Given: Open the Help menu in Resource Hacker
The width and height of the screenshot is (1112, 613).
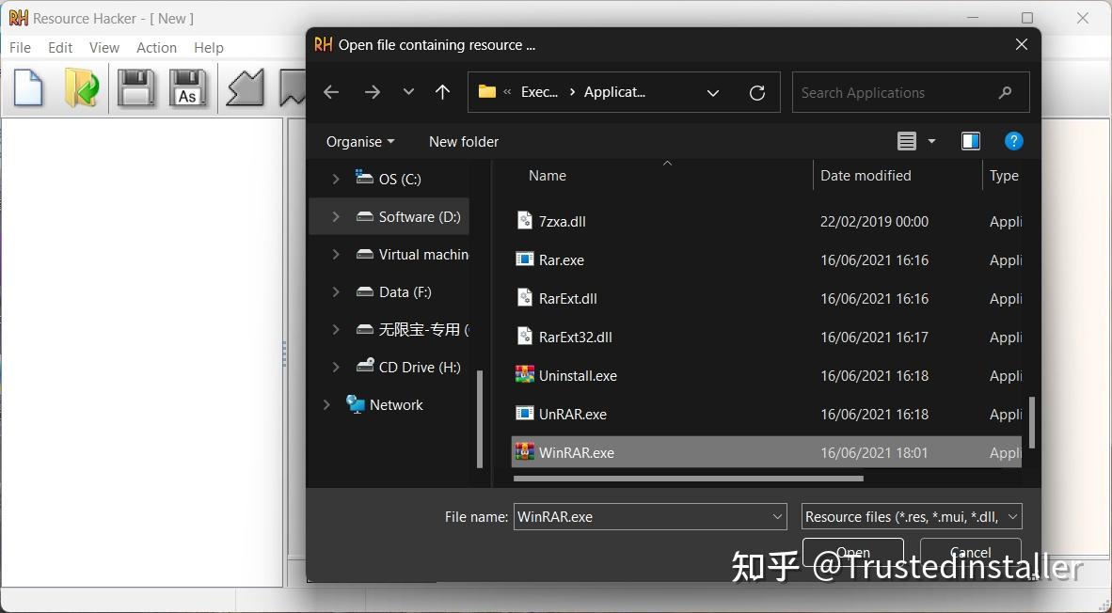Looking at the screenshot, I should pos(209,48).
